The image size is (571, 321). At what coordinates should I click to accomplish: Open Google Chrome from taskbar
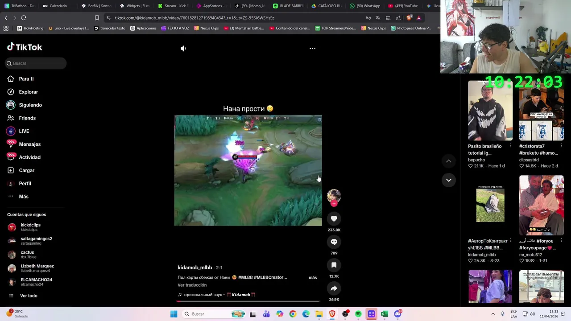pyautogui.click(x=293, y=314)
